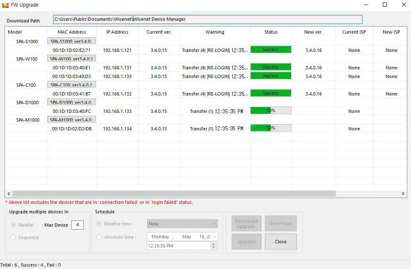411x269 pixels.
Task: Click the Max Device number field
Action: [78, 225]
